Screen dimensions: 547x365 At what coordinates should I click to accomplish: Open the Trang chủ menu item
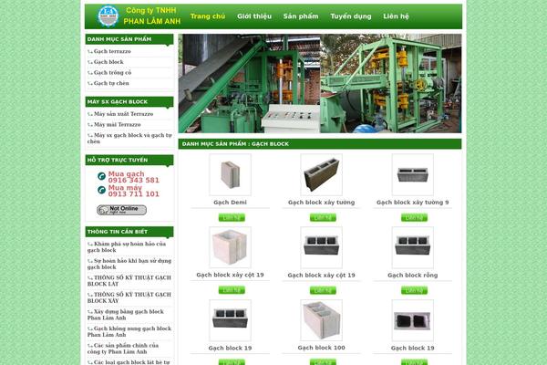coord(208,16)
